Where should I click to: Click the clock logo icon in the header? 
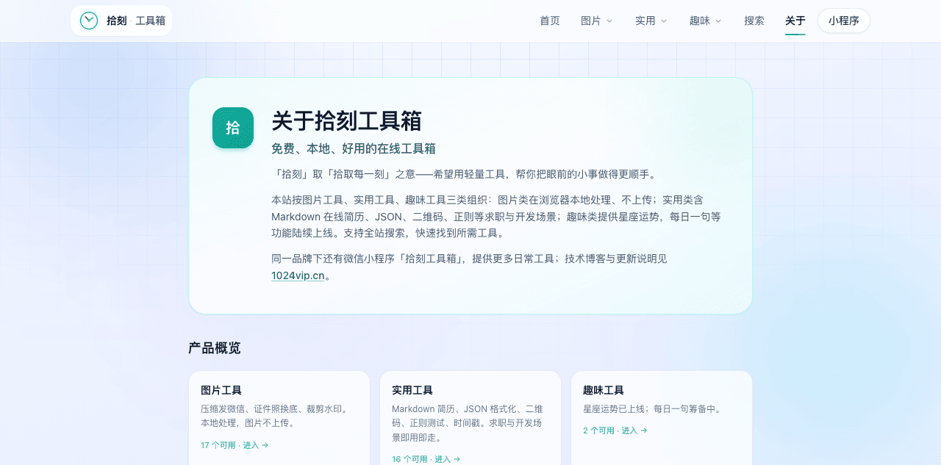[x=89, y=21]
